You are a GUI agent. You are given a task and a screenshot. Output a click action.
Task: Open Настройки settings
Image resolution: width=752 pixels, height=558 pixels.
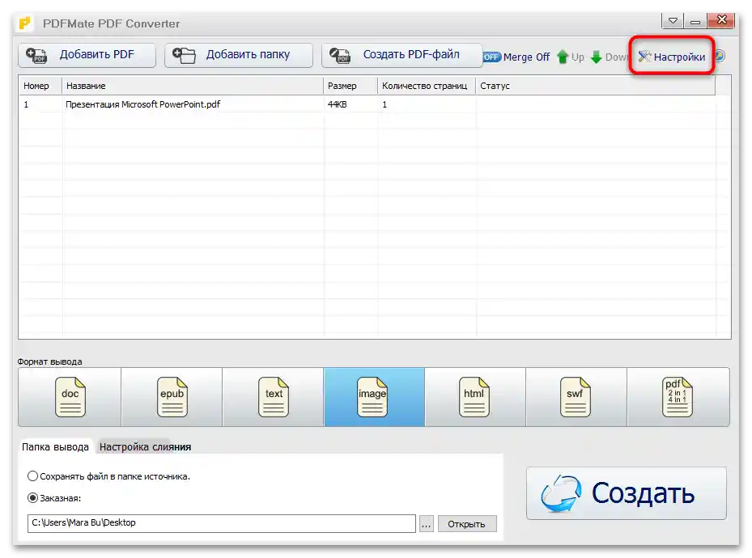[x=671, y=57]
